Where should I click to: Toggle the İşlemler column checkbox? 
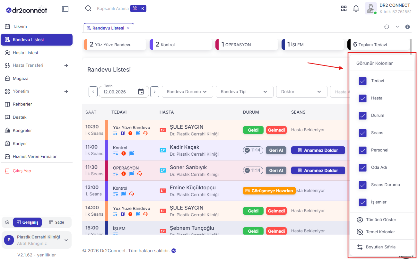[363, 202]
